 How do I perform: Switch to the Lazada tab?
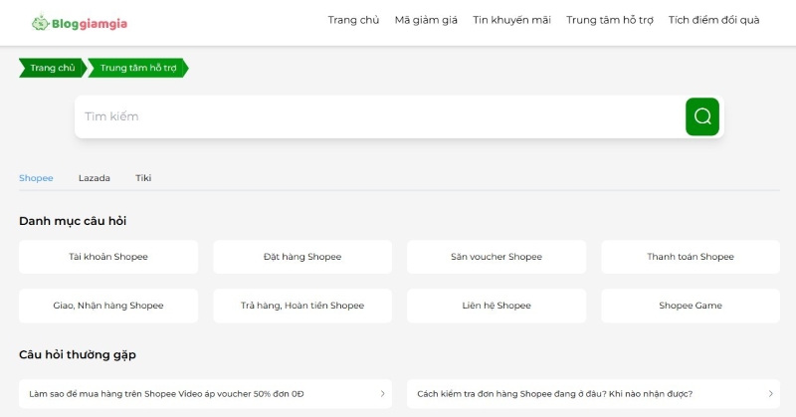tap(95, 178)
